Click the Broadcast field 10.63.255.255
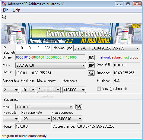The image size is (143, 140). click(127, 73)
